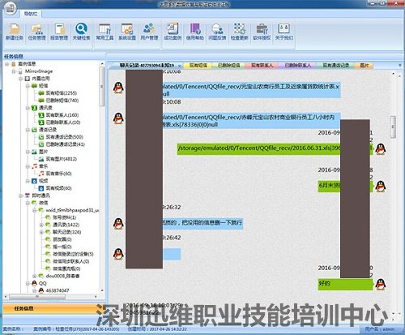Click the tree panel horizontal scrollbar thumb
The height and width of the screenshot is (335, 405).
click(37, 297)
